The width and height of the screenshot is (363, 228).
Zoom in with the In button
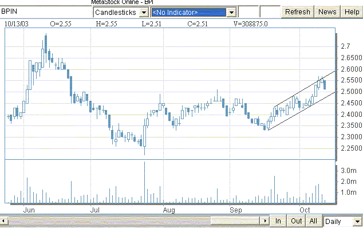[278, 221]
